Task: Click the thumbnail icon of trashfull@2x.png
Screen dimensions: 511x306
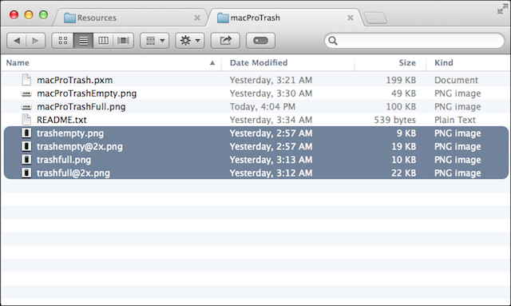Action: (26, 173)
